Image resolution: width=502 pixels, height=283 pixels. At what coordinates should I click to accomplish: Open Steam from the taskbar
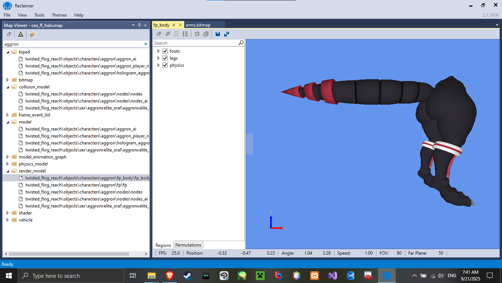pos(188,276)
